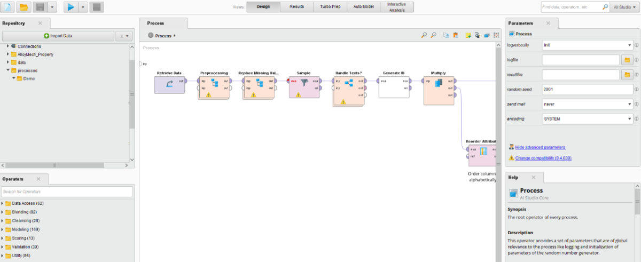Select the Handle Texts? operator
The width and height of the screenshot is (641, 262).
[349, 90]
